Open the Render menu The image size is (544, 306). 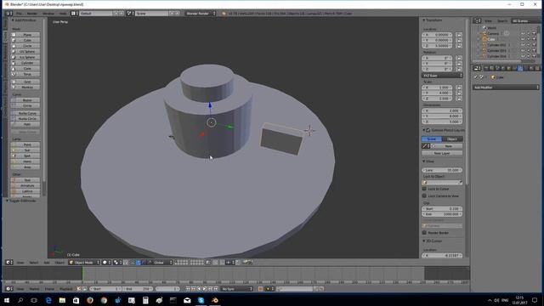pos(32,14)
